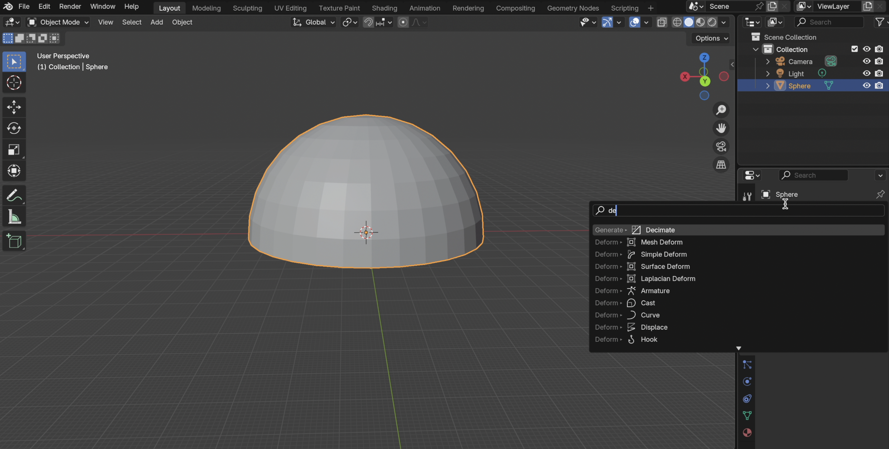Switch to the Sculpting workspace tab
Screen dimensions: 889x449
[x=247, y=8]
